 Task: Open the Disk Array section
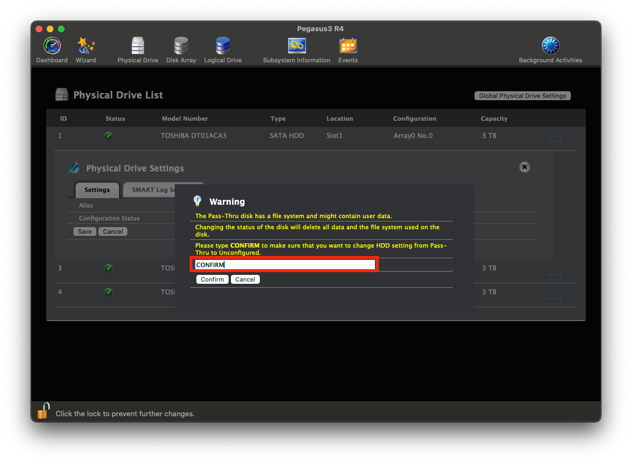pos(181,51)
